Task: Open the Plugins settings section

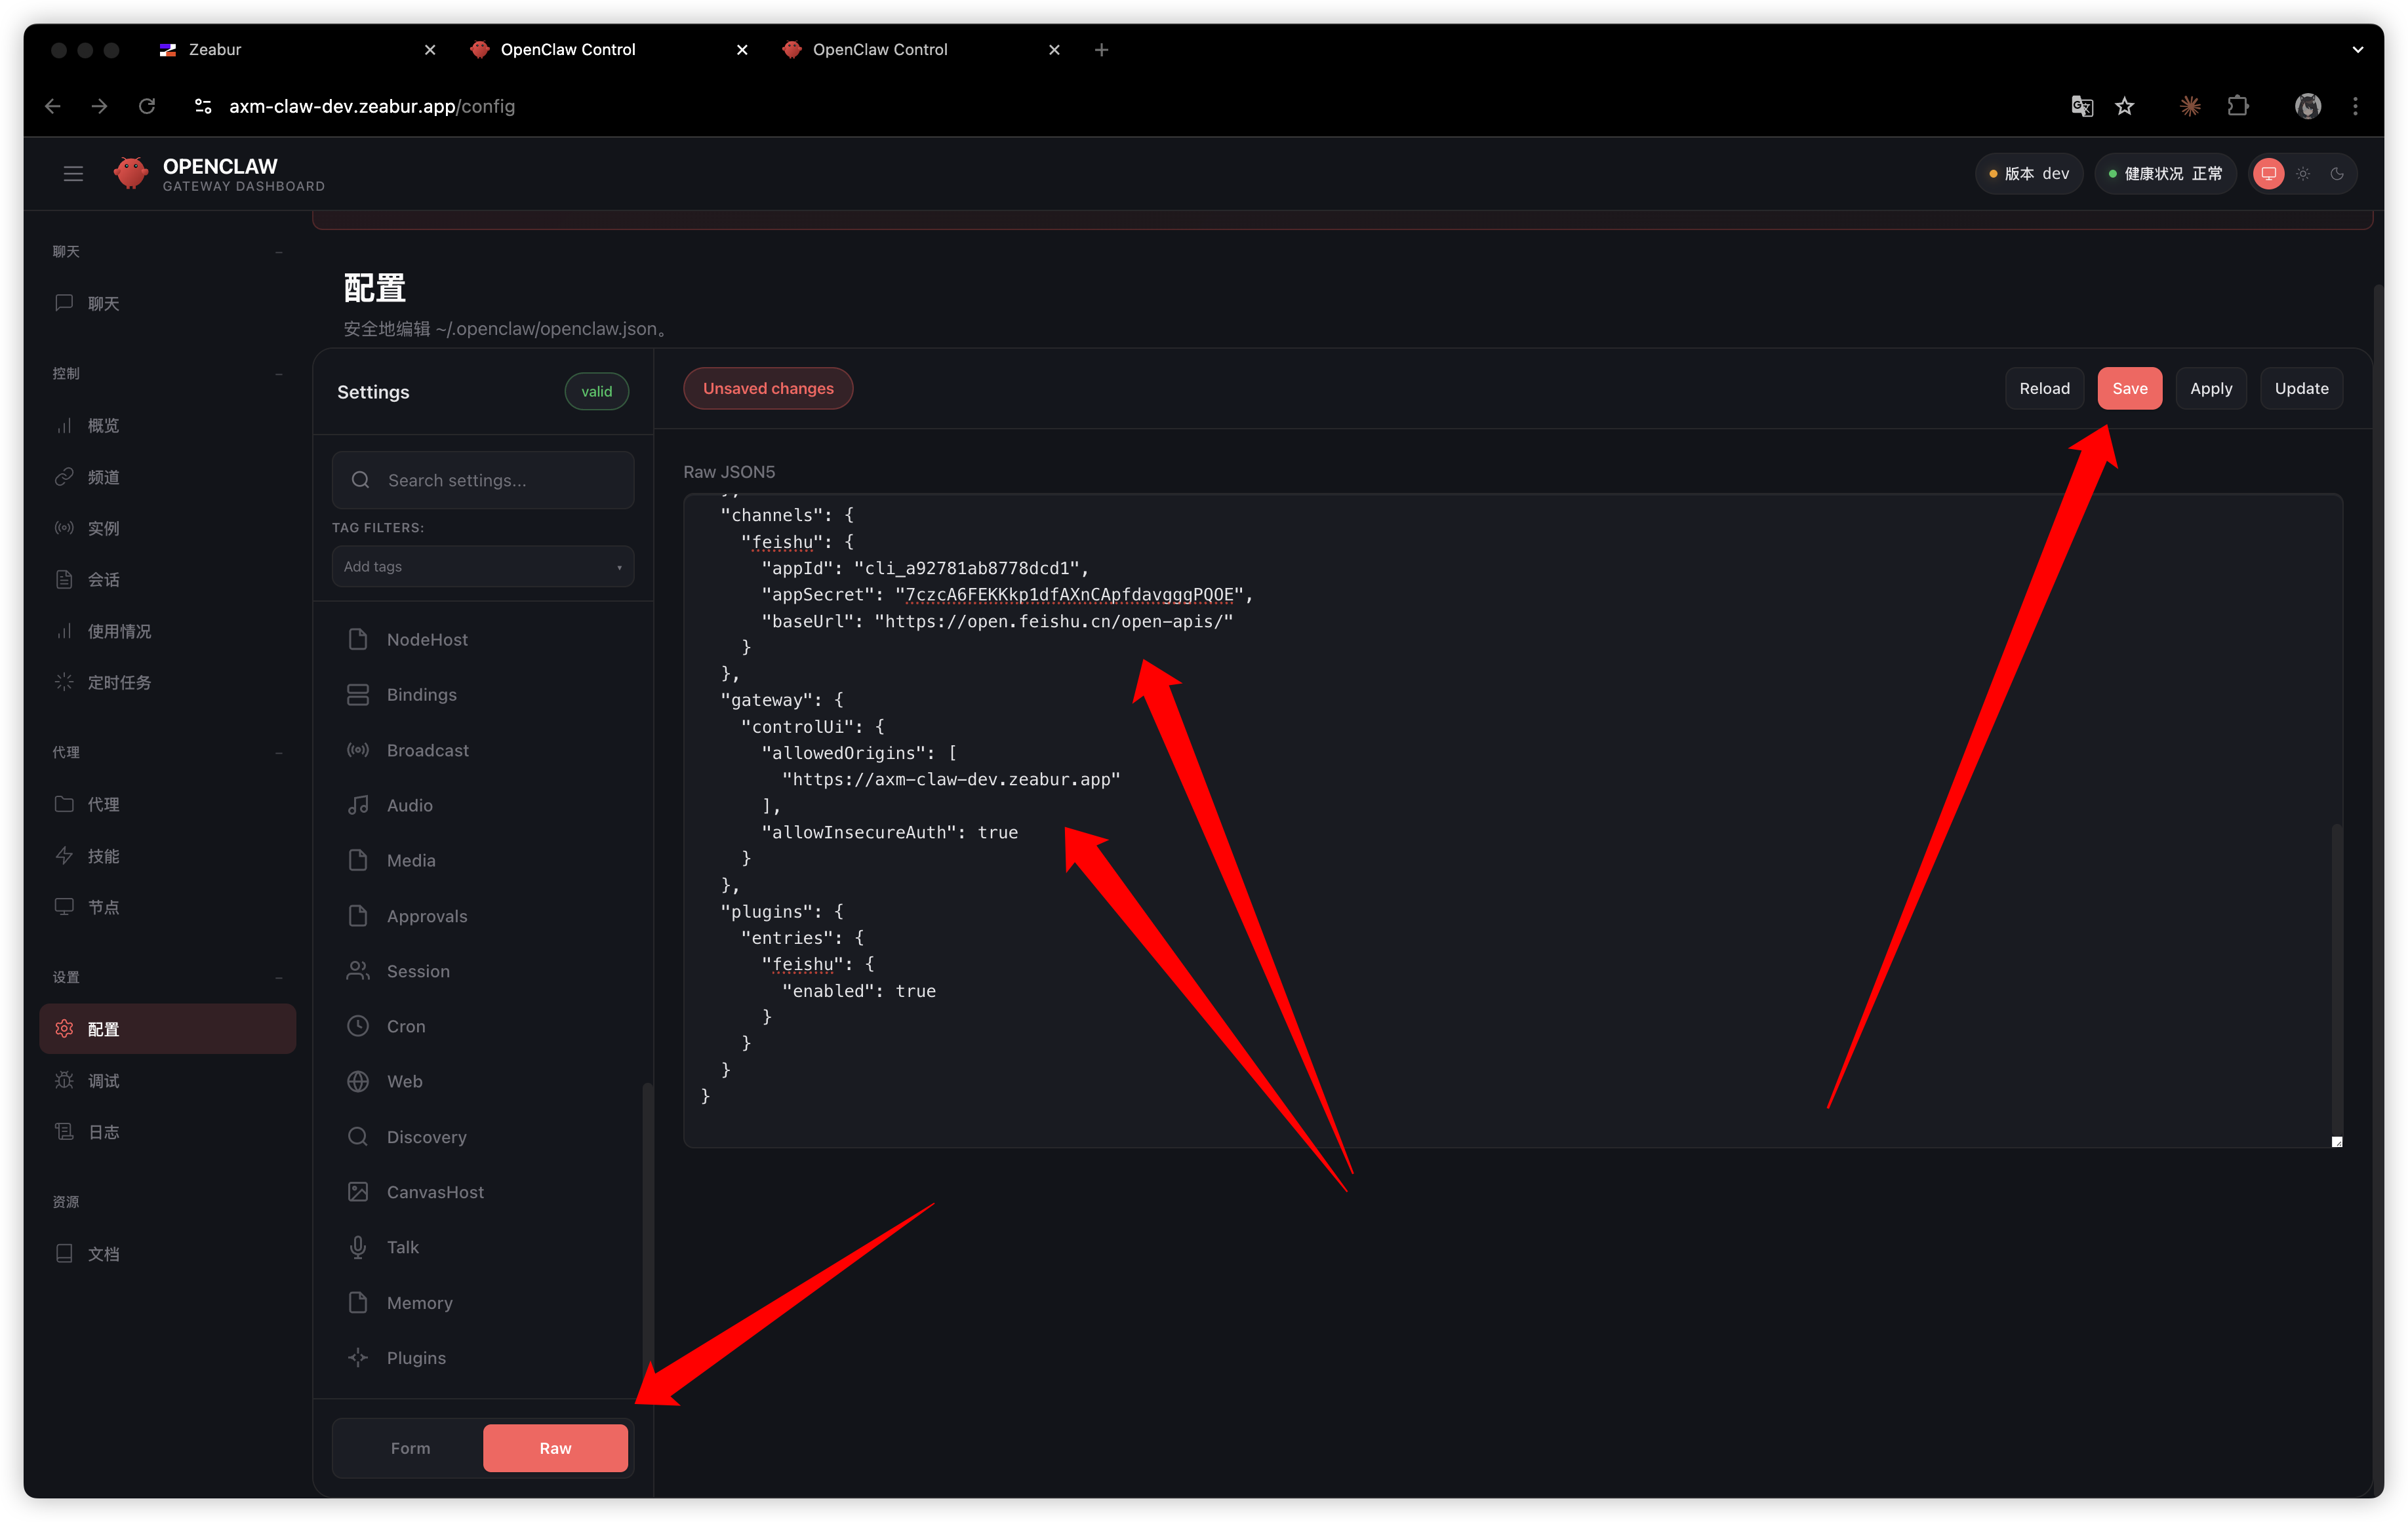Action: (416, 1357)
